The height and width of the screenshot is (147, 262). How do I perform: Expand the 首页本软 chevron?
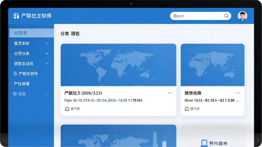(47, 43)
